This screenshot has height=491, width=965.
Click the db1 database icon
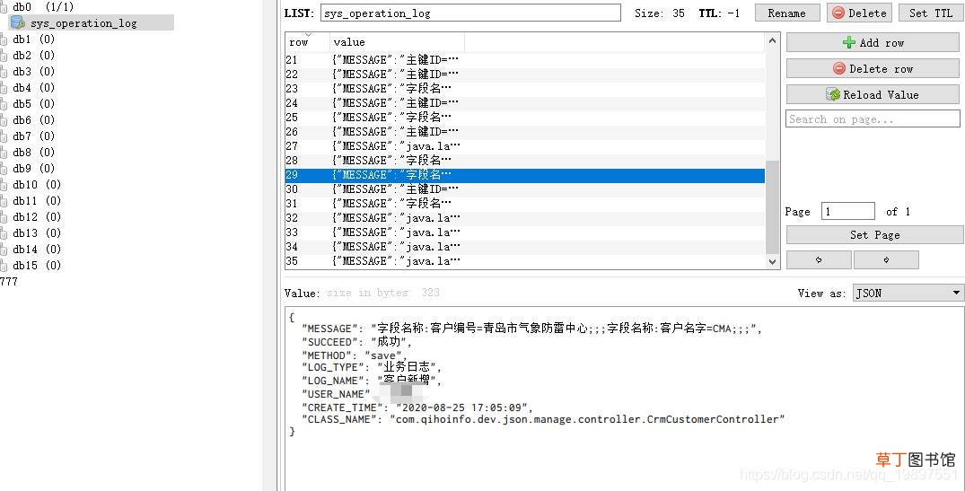pyautogui.click(x=4, y=39)
